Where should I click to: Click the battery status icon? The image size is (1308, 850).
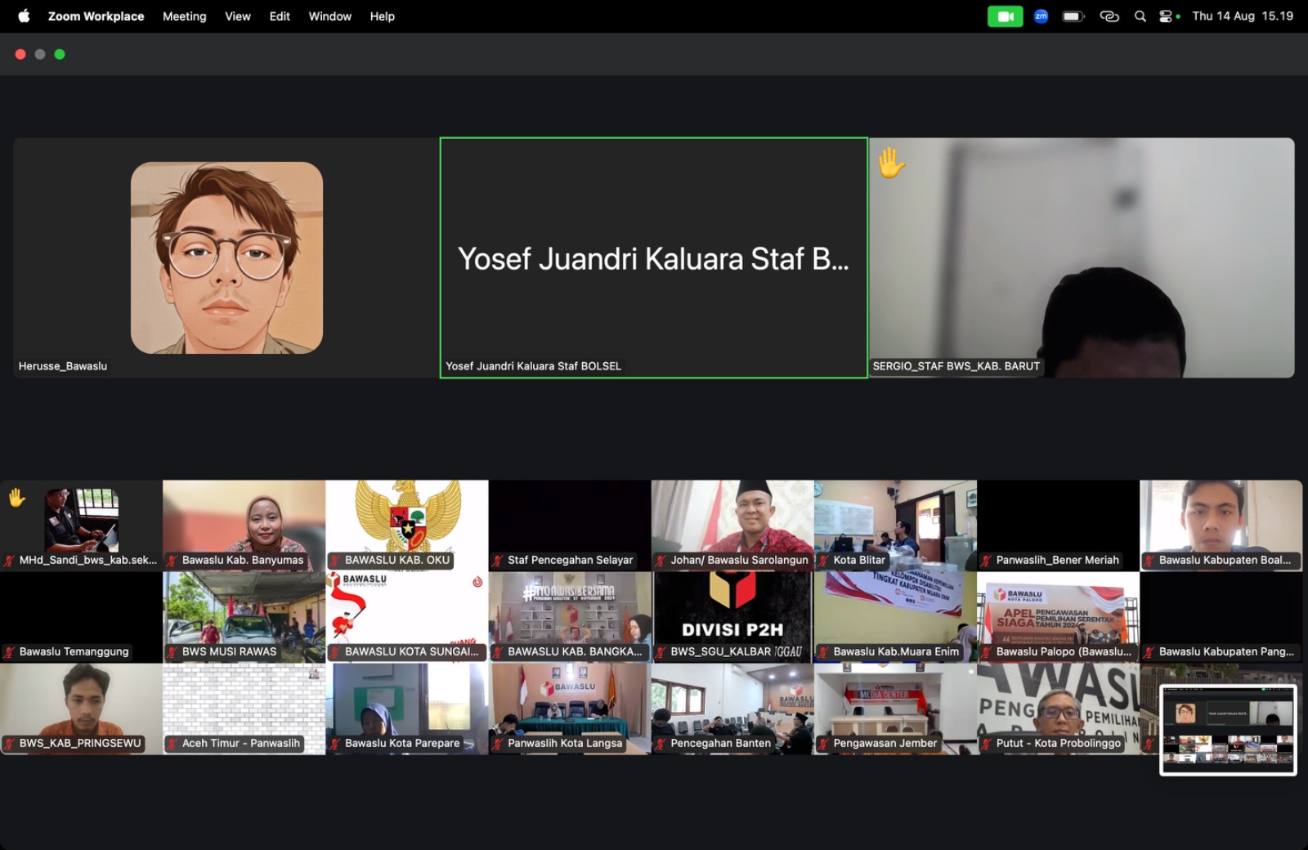coord(1073,16)
